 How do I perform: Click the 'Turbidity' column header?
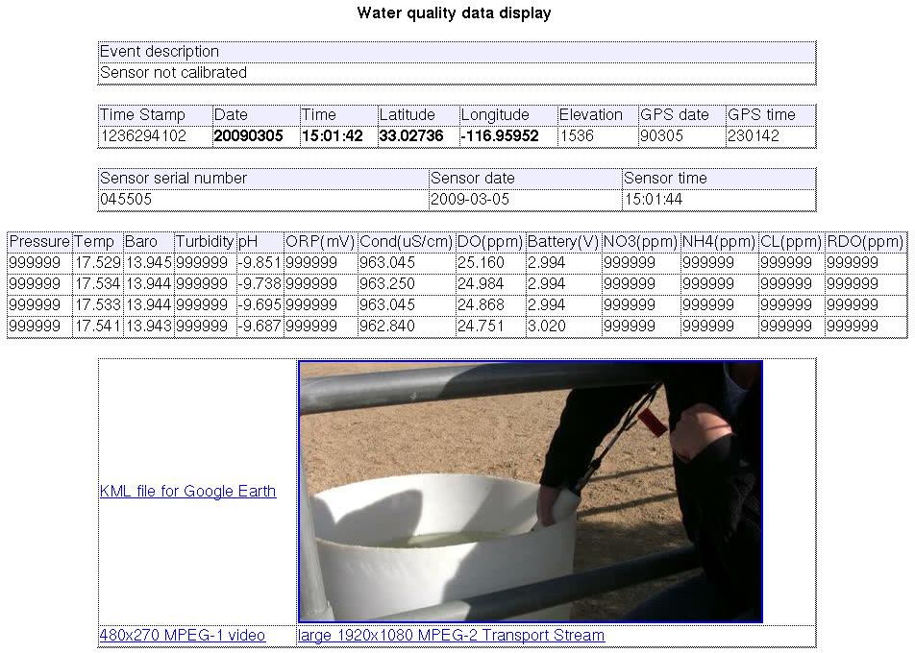click(x=204, y=241)
